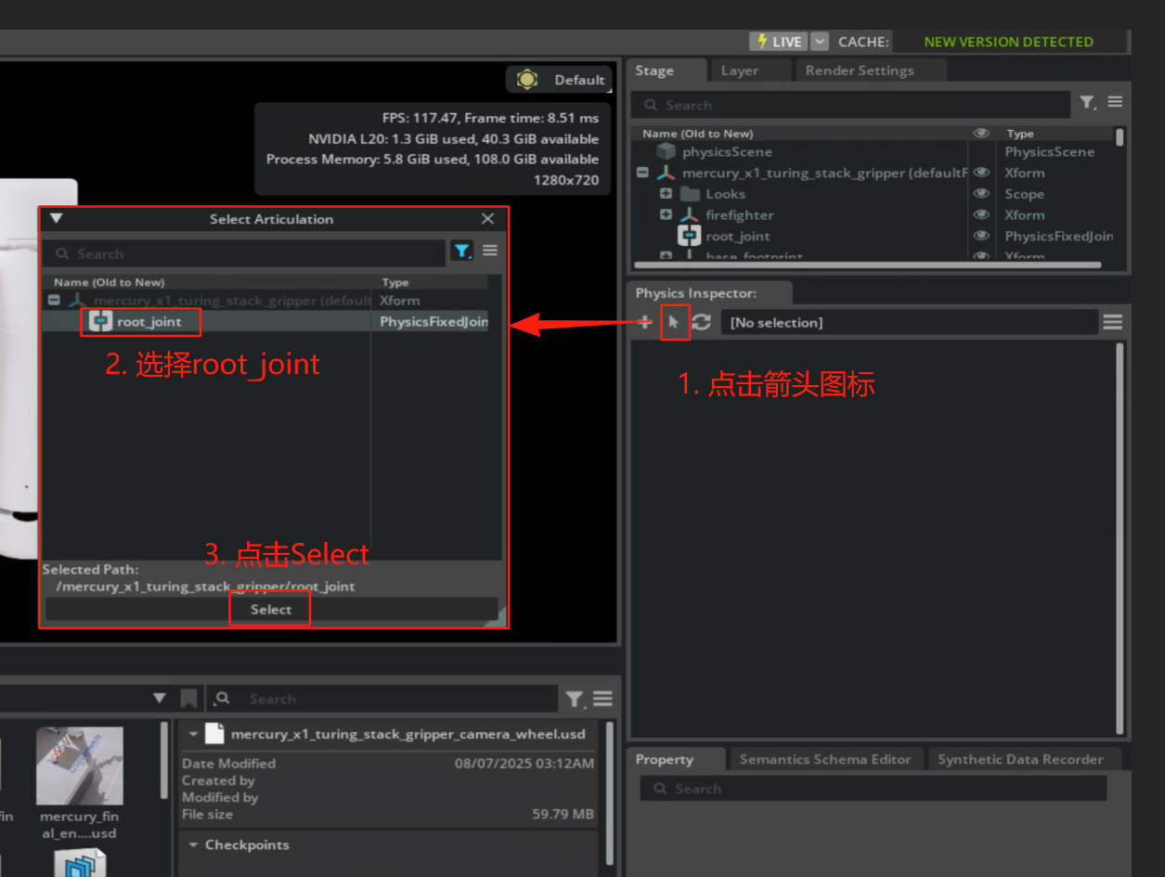Click the plus icon in Physics Inspector
Image resolution: width=1165 pixels, height=877 pixels.
click(645, 322)
